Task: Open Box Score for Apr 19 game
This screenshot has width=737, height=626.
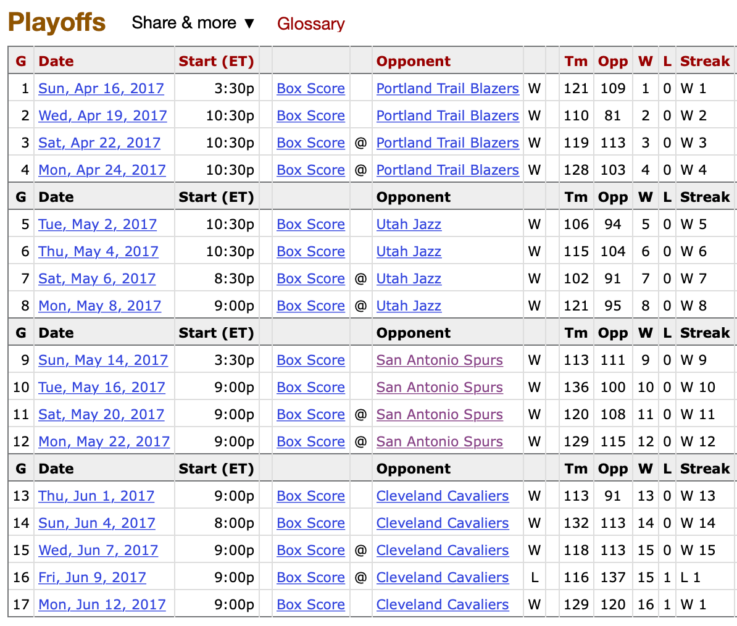Action: click(310, 115)
